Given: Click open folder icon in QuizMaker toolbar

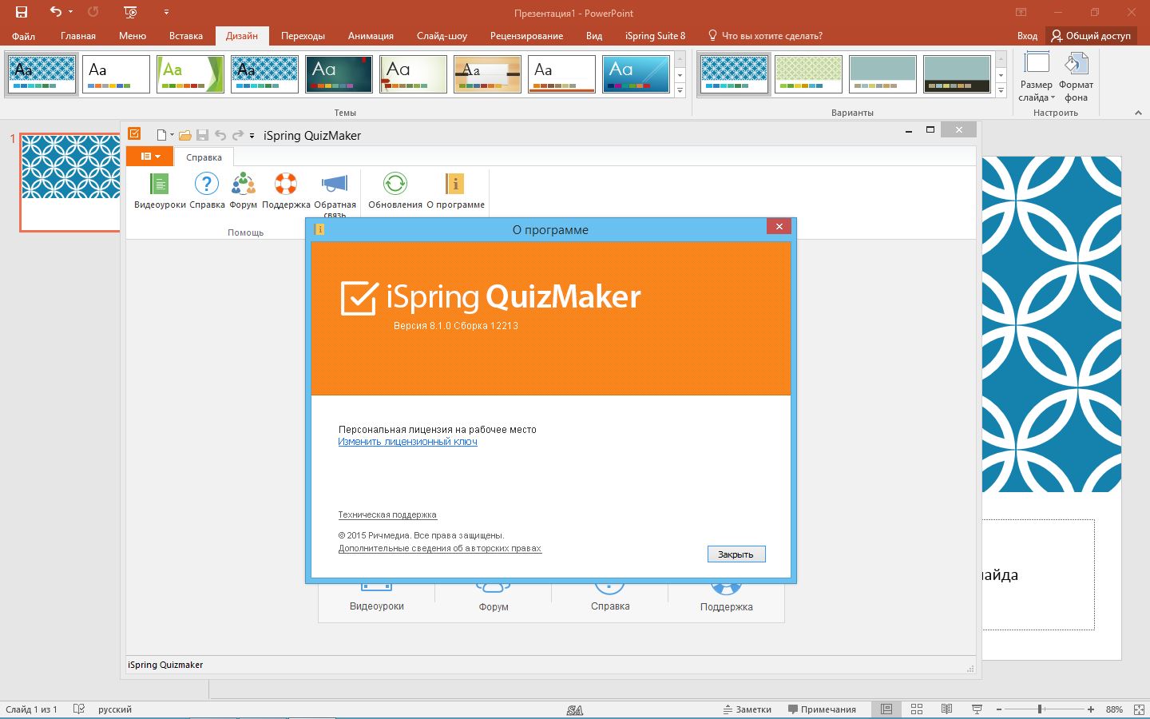Looking at the screenshot, I should (x=184, y=135).
